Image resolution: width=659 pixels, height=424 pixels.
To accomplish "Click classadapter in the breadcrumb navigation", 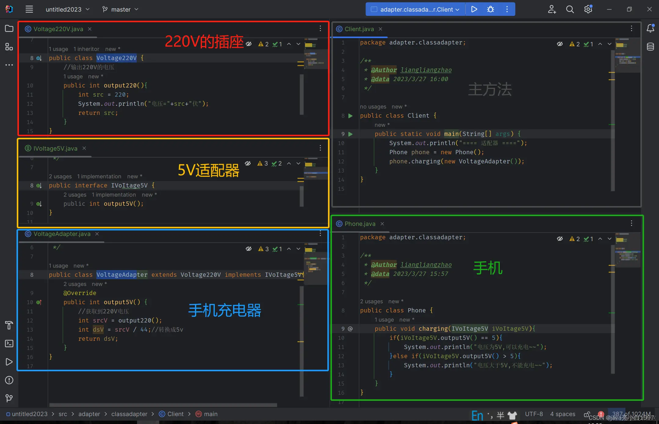I will 129,414.
